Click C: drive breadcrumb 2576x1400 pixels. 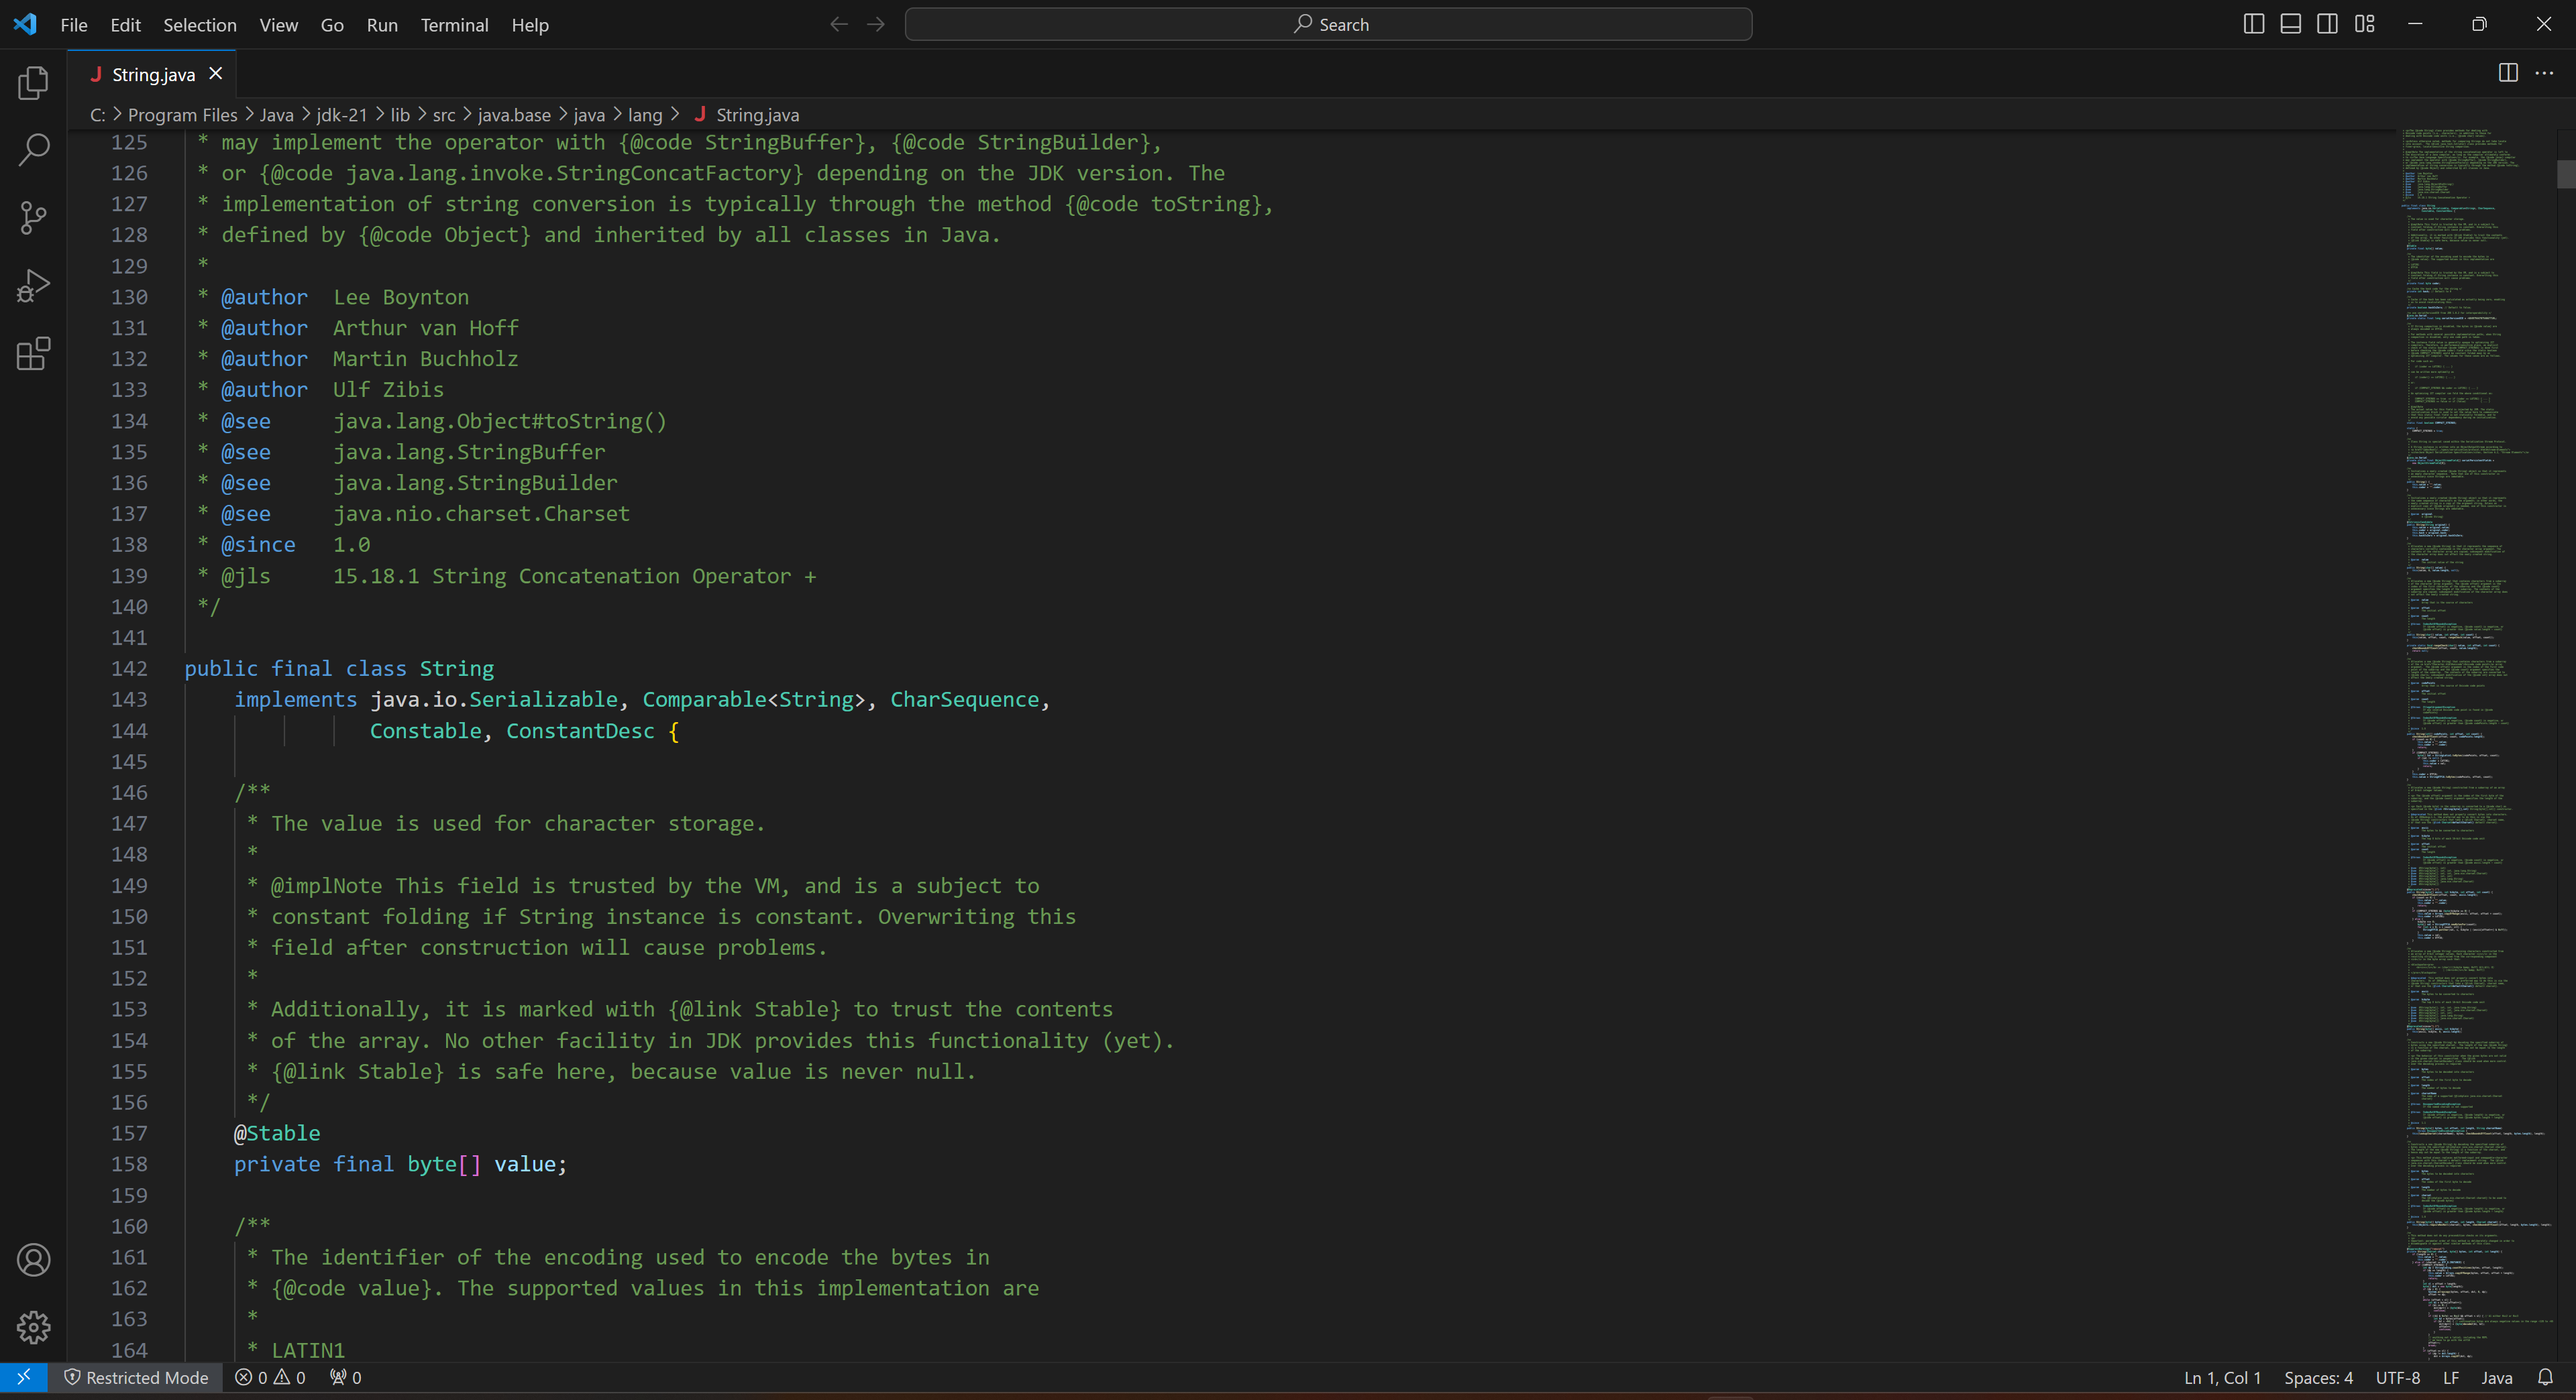click(x=97, y=115)
